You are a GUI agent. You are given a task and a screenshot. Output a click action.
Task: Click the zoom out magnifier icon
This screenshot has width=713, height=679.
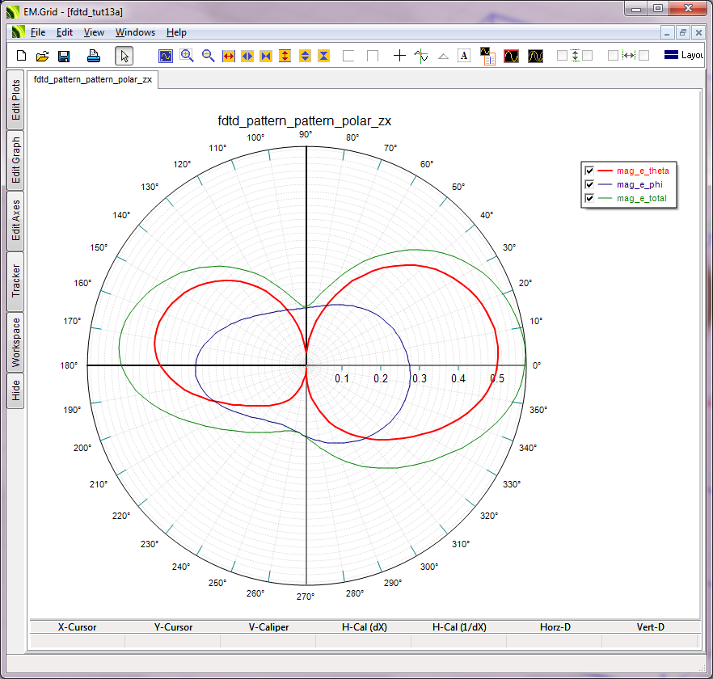[208, 56]
